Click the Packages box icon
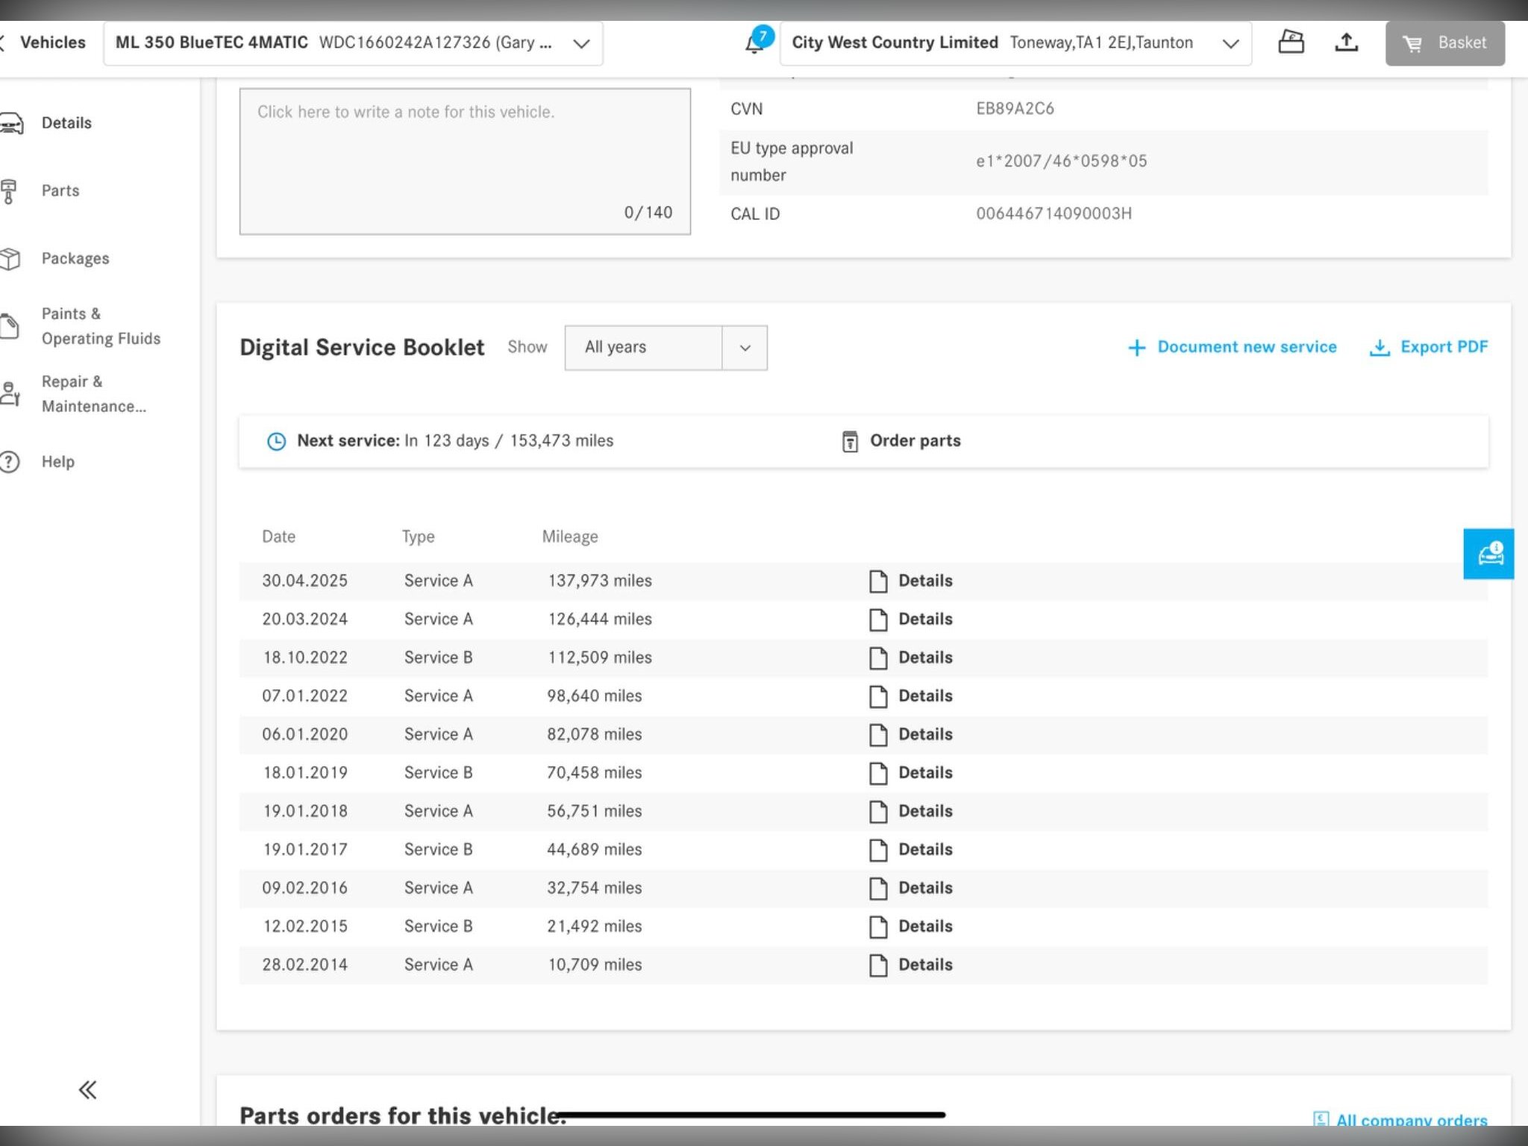This screenshot has width=1528, height=1146. click(10, 259)
